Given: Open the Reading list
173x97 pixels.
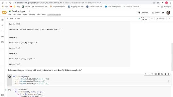Looking at the screenshot, I should coord(166,6).
